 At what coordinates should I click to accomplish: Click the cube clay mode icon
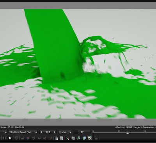pyautogui.click(x=84, y=138)
